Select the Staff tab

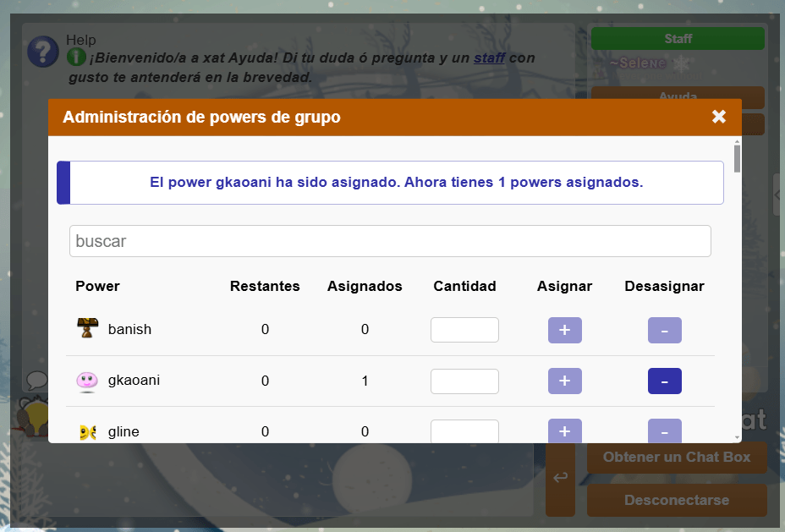point(678,39)
